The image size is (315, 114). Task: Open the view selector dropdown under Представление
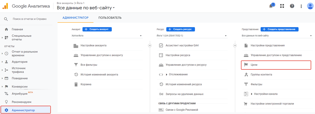(x=277, y=36)
